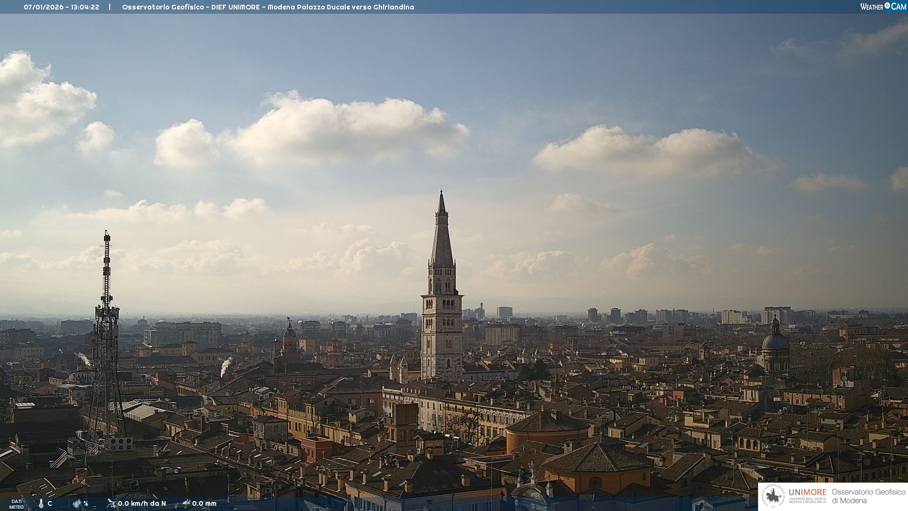
Task: Click the temperature C unit label
Action: click(50, 503)
